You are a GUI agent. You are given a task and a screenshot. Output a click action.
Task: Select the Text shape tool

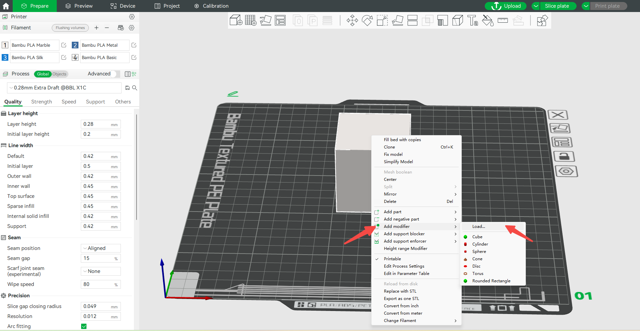tap(472, 20)
